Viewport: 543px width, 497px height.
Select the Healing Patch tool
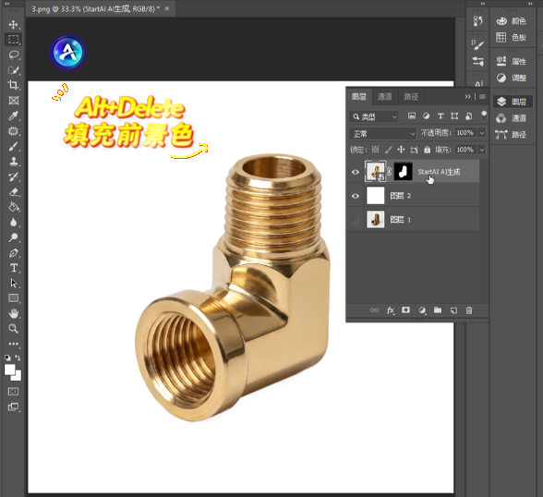[x=13, y=131]
